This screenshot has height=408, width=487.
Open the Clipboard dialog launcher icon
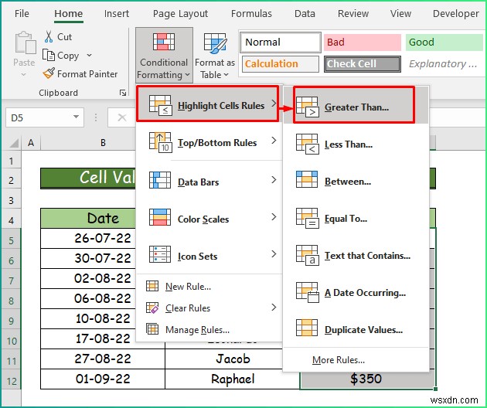click(x=123, y=93)
